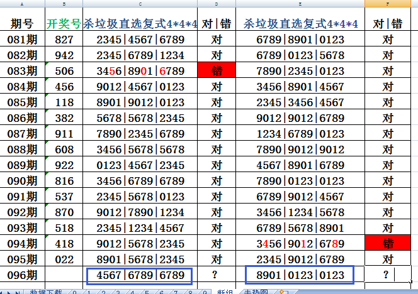418x294 pixels.
Task: Click cell 1234|6789|0123 in row 087期
Action: click(x=300, y=134)
